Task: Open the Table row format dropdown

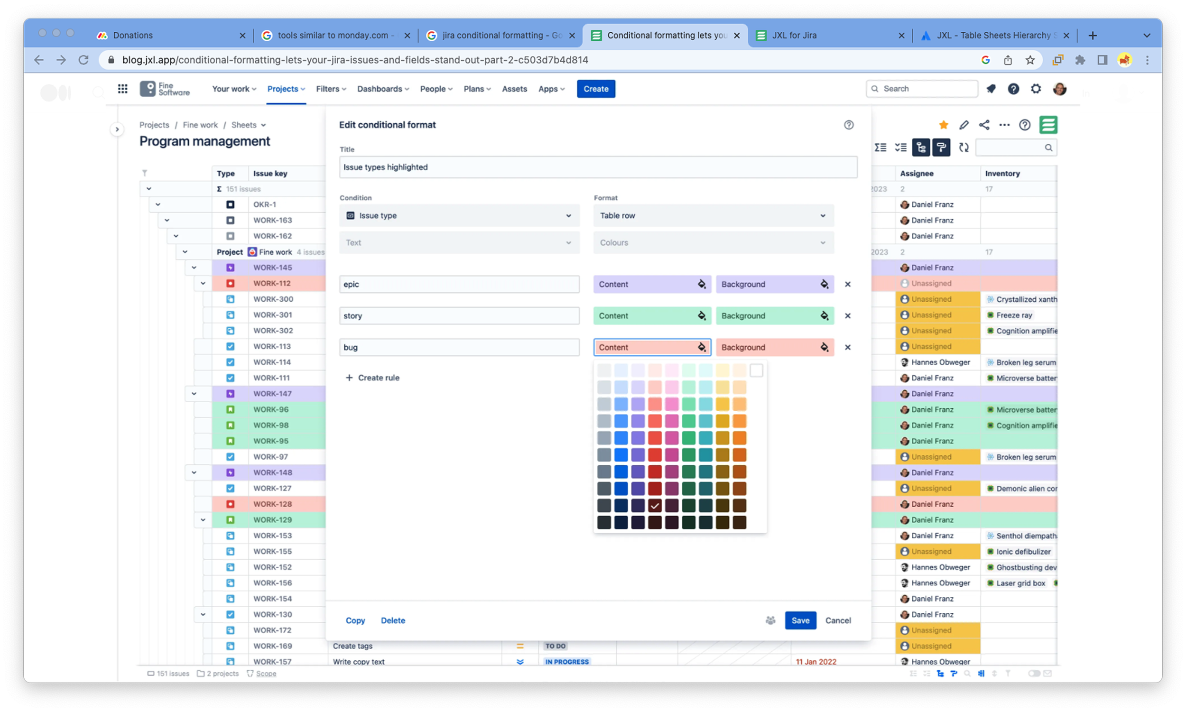Action: pos(713,215)
